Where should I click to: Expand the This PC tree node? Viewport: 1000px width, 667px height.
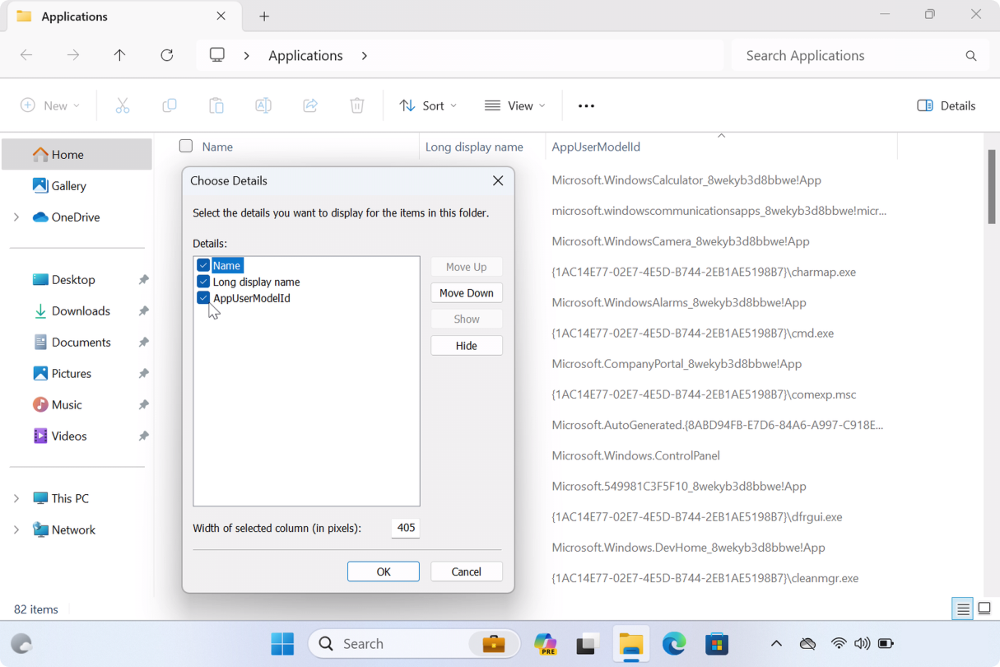pos(16,498)
